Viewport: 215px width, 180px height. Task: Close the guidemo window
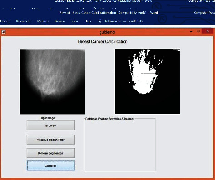pyautogui.click(x=207, y=31)
